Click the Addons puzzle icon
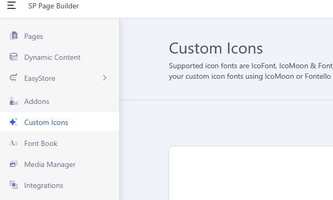 tap(14, 101)
